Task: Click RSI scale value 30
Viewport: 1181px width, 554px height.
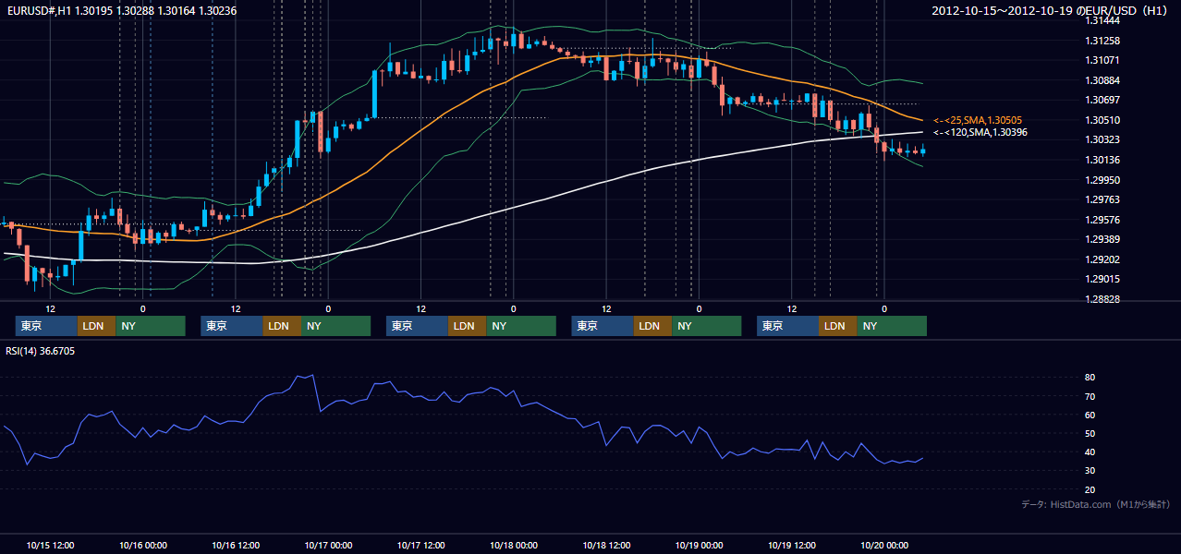Action: pos(1090,471)
